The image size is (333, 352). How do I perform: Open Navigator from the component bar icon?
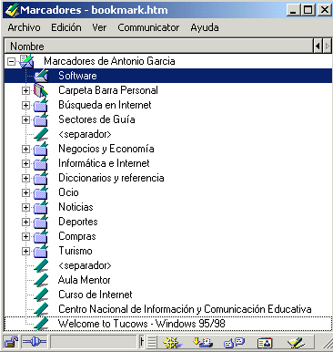pyautogui.click(x=172, y=343)
